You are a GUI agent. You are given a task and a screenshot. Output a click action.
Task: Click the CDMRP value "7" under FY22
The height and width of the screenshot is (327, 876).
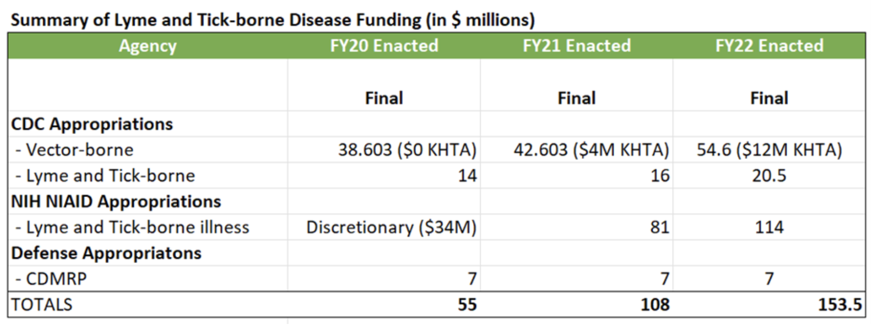tap(769, 279)
